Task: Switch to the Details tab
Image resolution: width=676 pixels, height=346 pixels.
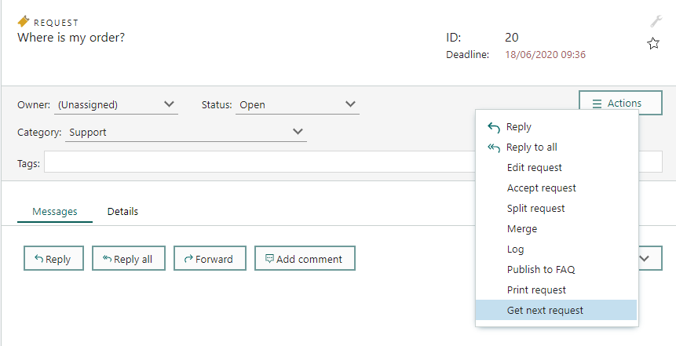Action: point(122,212)
